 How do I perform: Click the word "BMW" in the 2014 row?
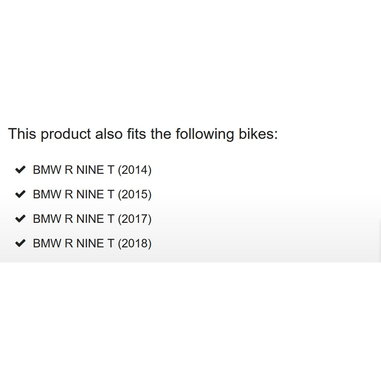[x=47, y=170]
